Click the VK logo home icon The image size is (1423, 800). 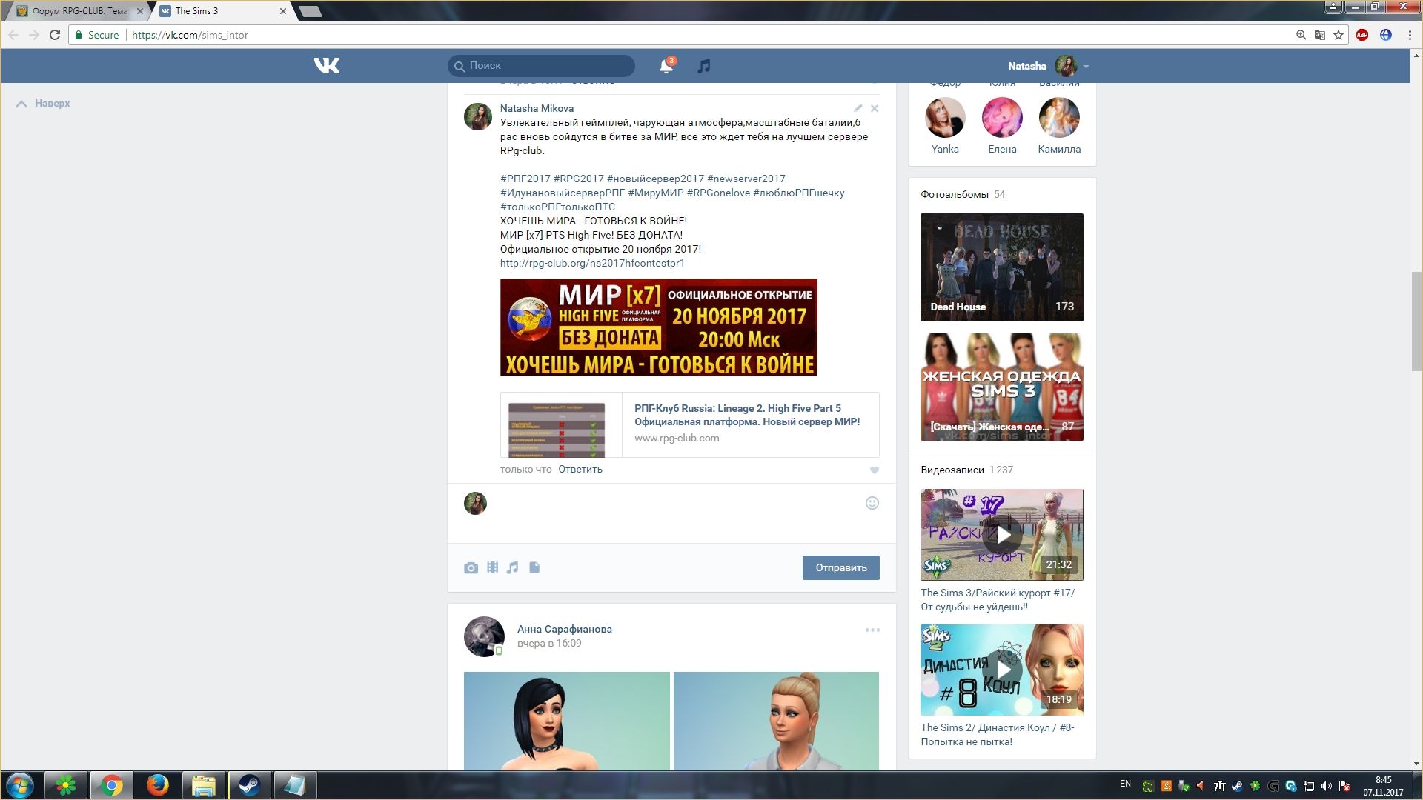point(326,66)
